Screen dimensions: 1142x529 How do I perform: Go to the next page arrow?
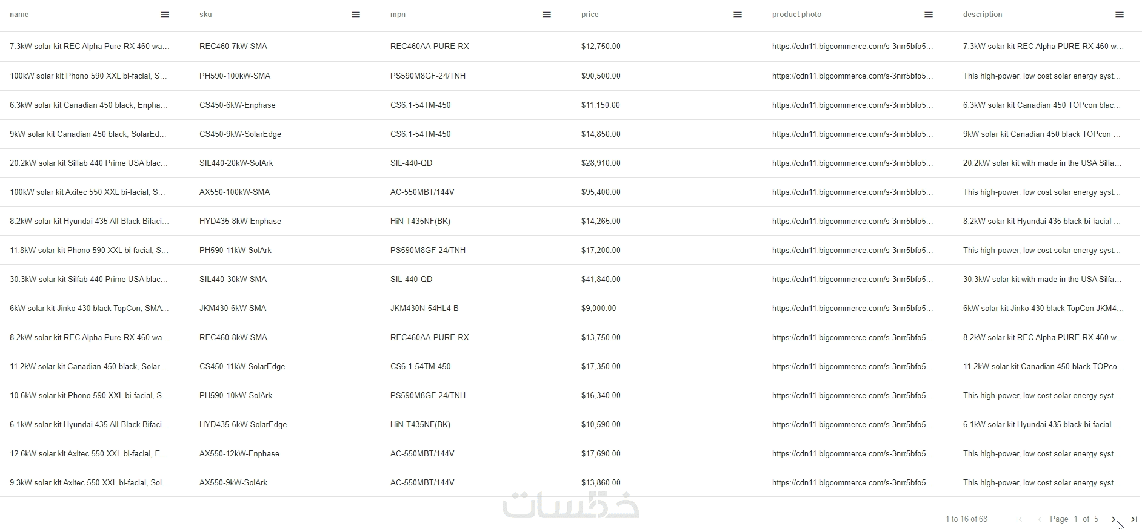pos(1114,519)
